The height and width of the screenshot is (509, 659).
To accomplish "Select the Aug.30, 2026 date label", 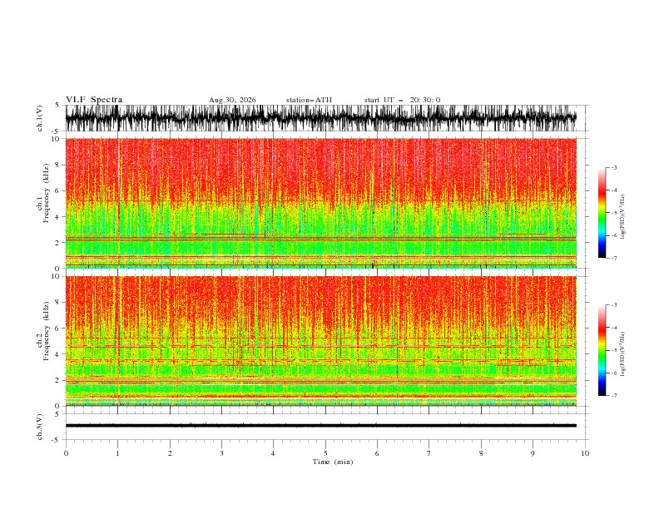I will pyautogui.click(x=232, y=100).
